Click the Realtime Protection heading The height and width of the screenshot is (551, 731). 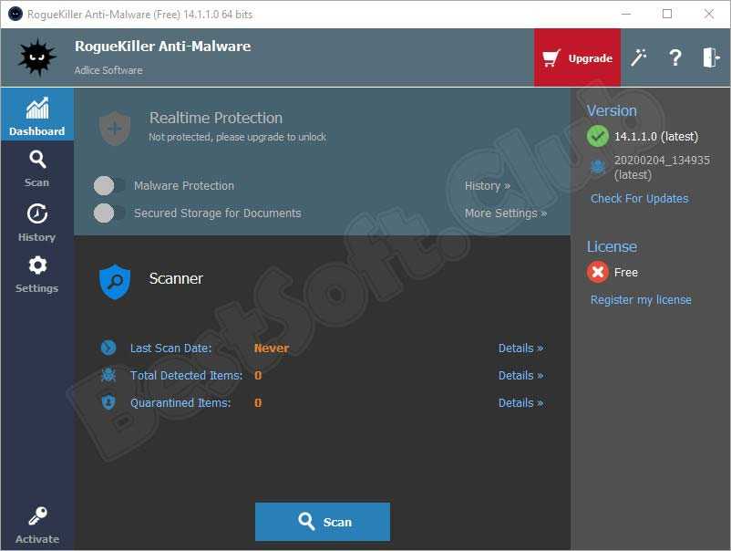216,118
